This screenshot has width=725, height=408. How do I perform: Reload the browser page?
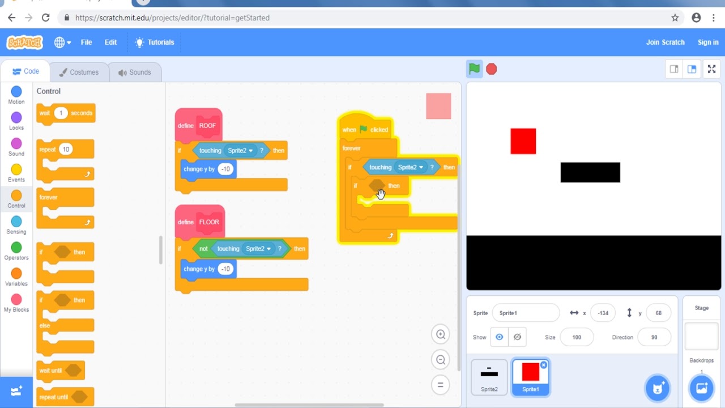point(46,18)
